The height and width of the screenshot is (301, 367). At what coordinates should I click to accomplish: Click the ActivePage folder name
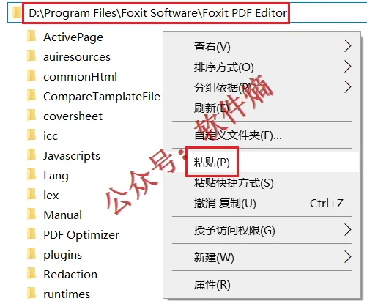click(73, 38)
